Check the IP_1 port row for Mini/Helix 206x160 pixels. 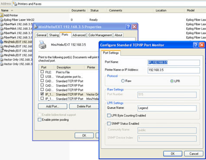tap(42, 98)
